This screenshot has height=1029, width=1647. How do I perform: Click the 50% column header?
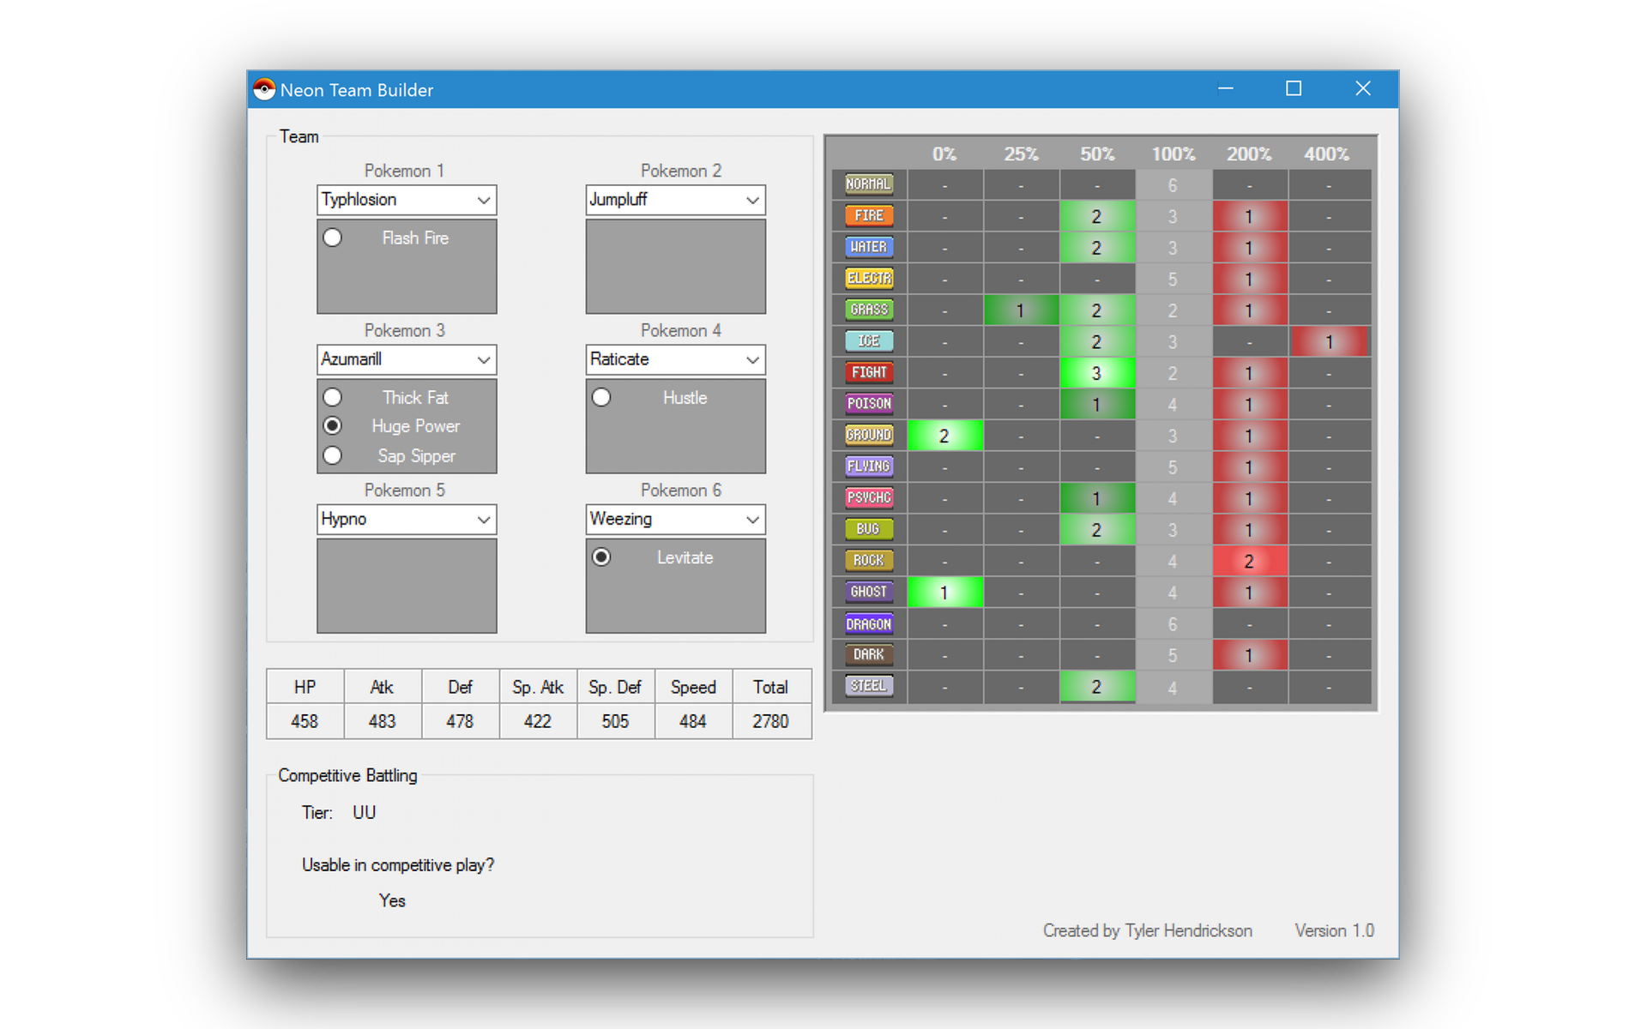point(1097,154)
